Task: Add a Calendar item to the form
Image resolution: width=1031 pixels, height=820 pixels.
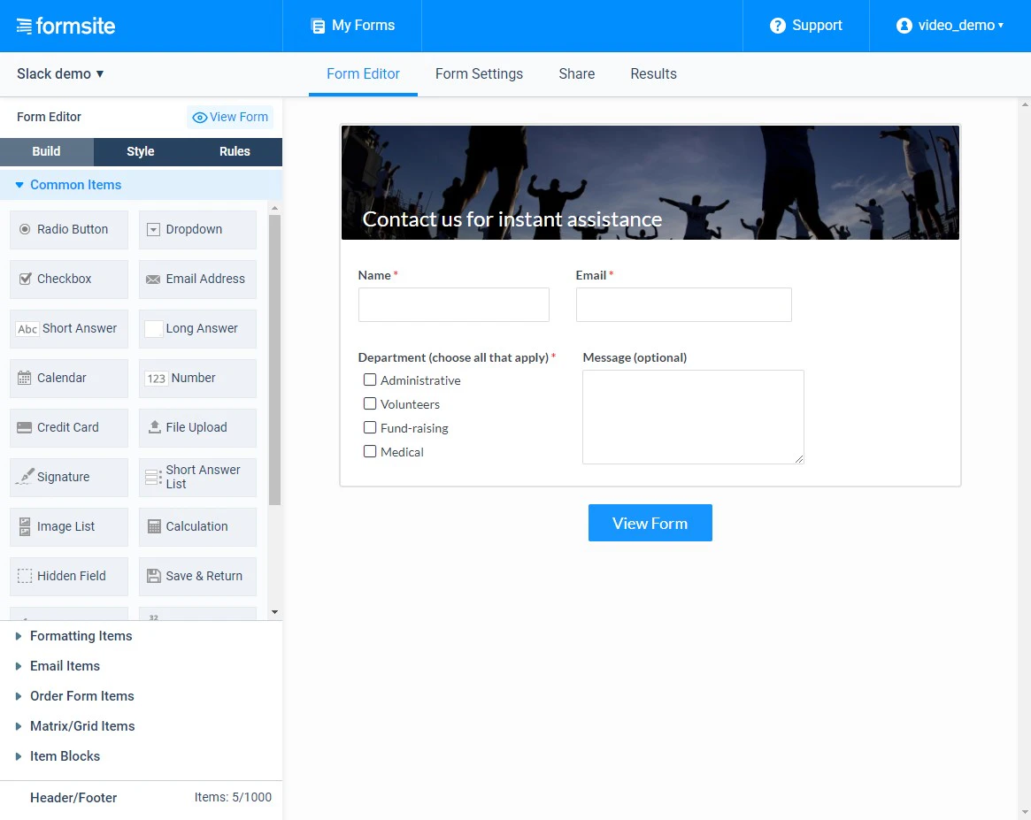Action: pyautogui.click(x=68, y=378)
